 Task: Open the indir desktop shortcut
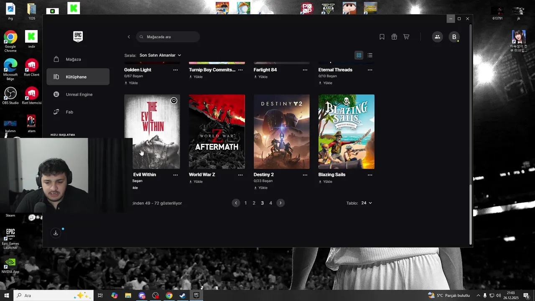point(32,39)
